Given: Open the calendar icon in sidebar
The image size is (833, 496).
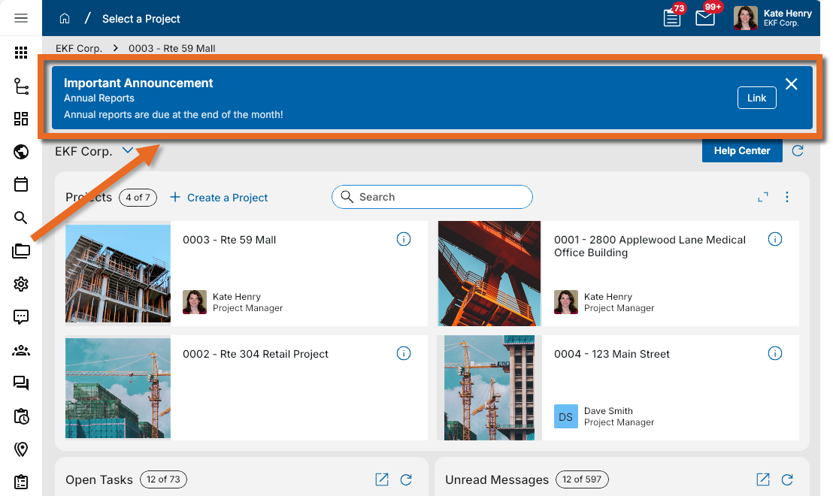Looking at the screenshot, I should (21, 184).
